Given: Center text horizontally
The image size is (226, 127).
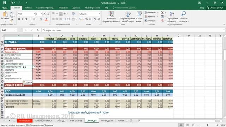Looking at the screenshot, I should pyautogui.click(x=57, y=19).
